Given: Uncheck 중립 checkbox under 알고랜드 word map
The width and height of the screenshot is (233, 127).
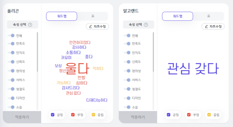Looking at the screenshot, I should pyautogui.click(x=209, y=115).
